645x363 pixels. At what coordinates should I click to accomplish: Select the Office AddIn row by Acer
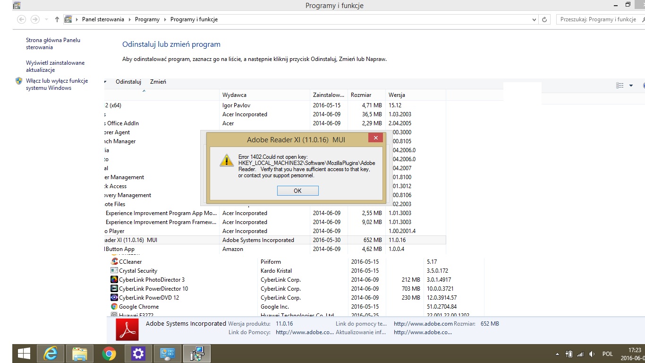[x=275, y=123]
